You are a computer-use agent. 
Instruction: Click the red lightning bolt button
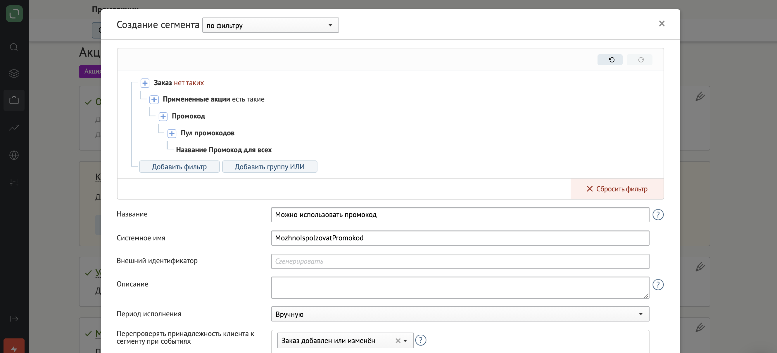click(x=14, y=346)
